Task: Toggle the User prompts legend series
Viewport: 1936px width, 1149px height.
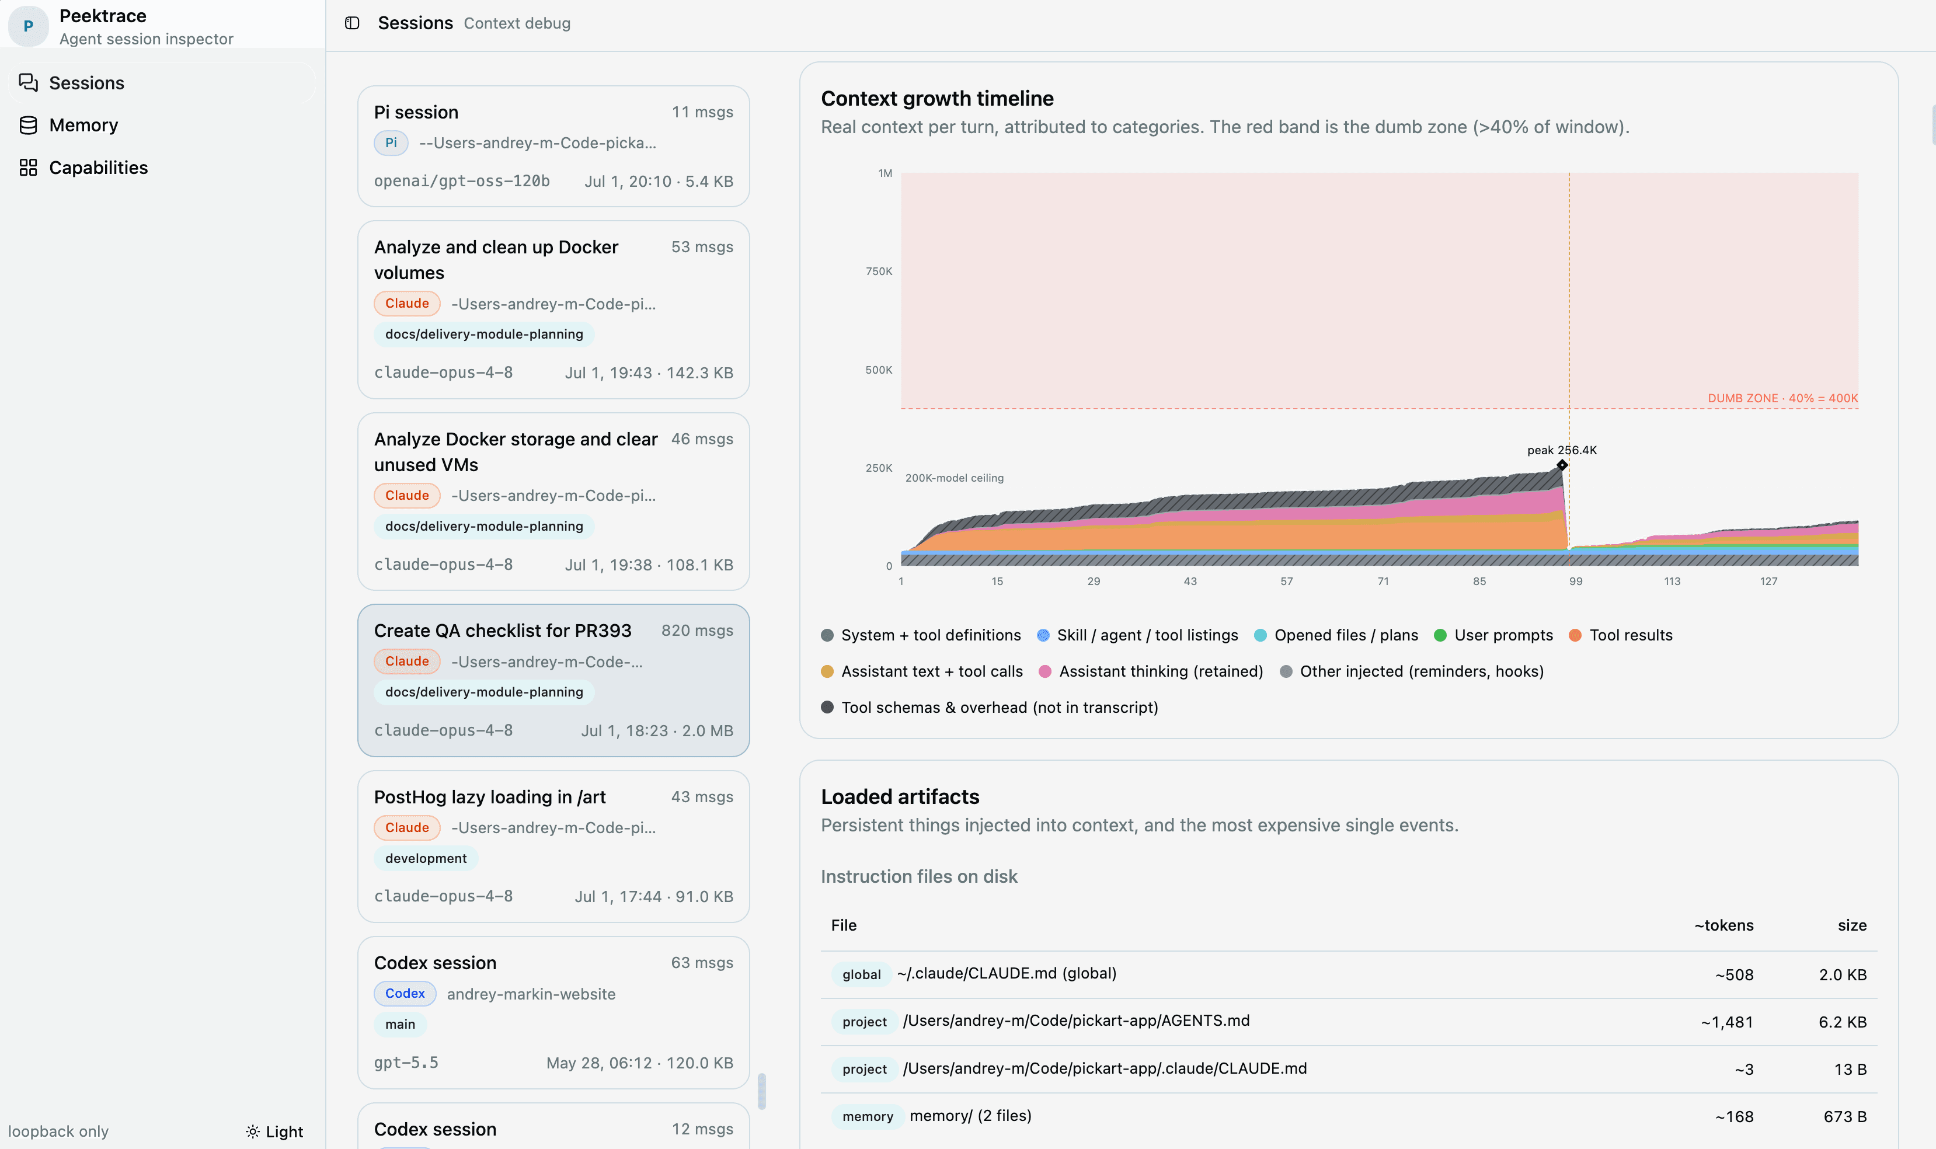Action: pos(1493,635)
